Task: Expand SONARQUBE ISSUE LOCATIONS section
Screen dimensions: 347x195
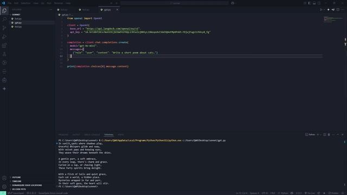Action: pos(31,185)
